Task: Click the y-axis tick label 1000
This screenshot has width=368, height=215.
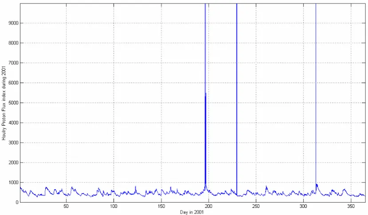Action: 14,183
